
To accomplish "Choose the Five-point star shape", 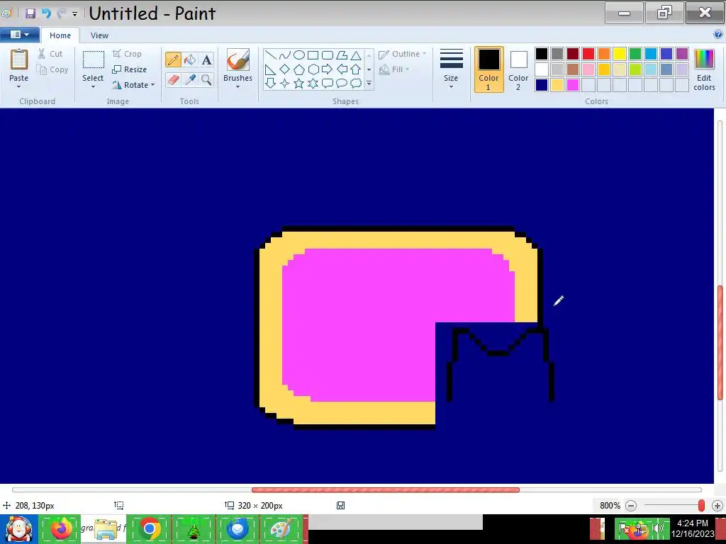I will pos(299,84).
